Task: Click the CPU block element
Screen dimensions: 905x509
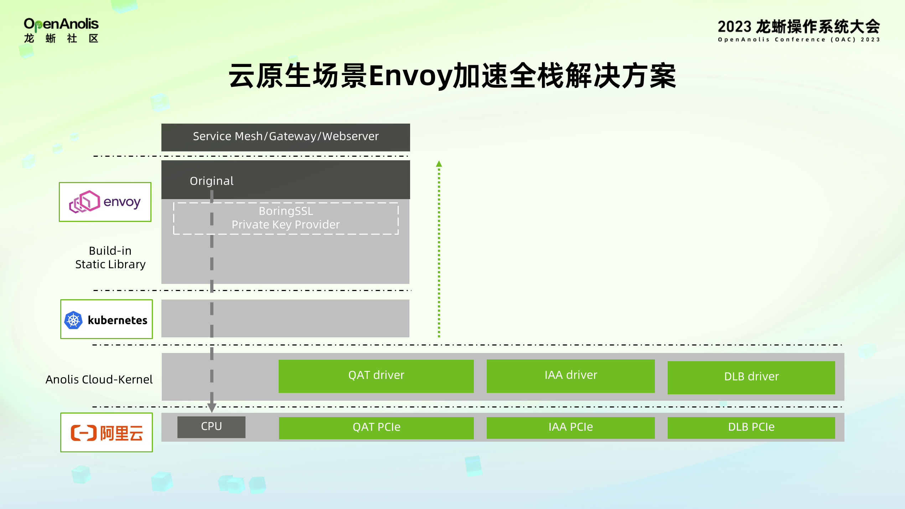Action: (211, 426)
